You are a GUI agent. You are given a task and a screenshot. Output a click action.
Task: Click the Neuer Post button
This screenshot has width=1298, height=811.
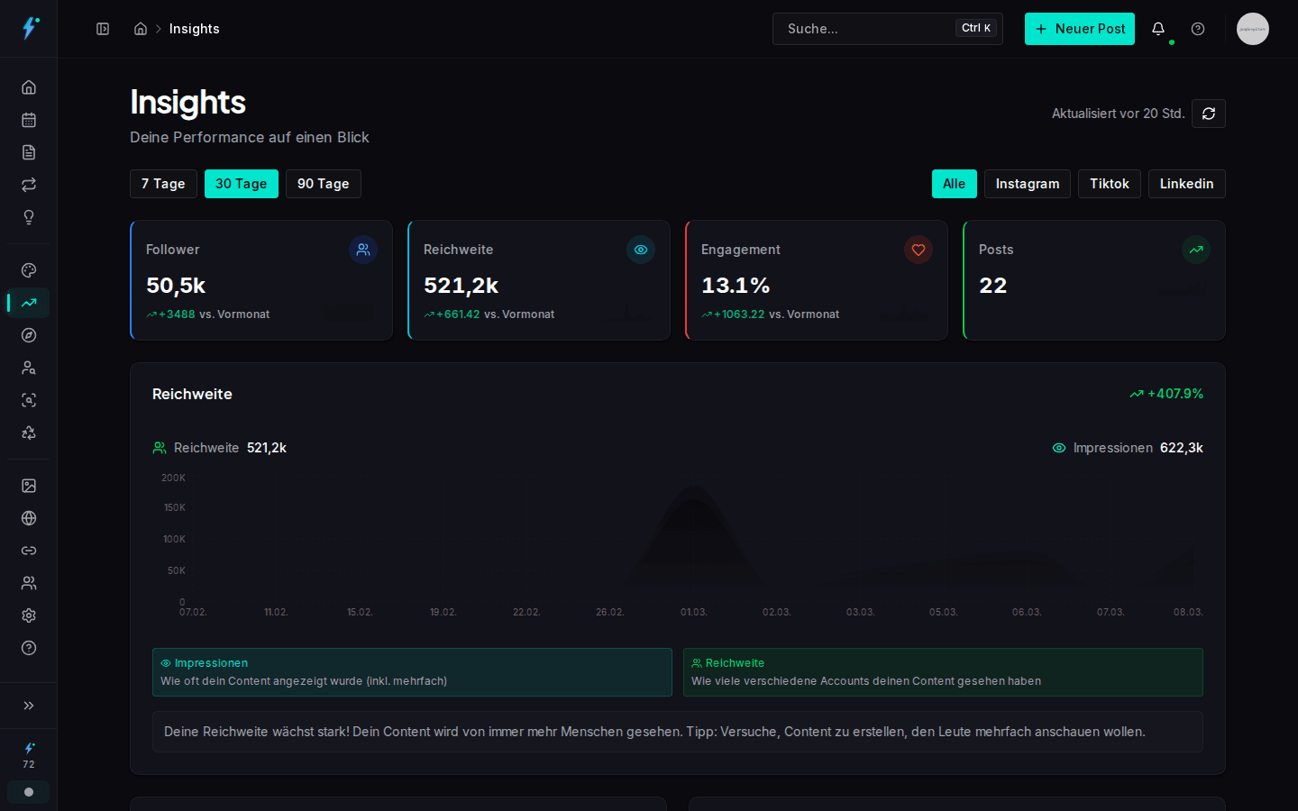(1079, 29)
